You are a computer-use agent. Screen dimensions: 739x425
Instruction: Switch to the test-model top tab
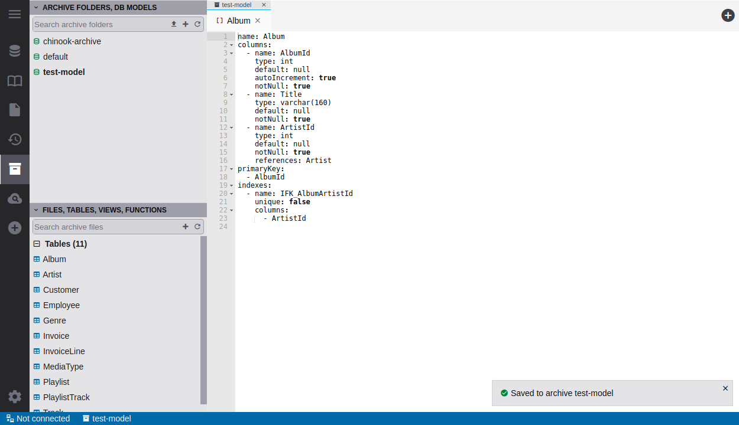click(236, 5)
